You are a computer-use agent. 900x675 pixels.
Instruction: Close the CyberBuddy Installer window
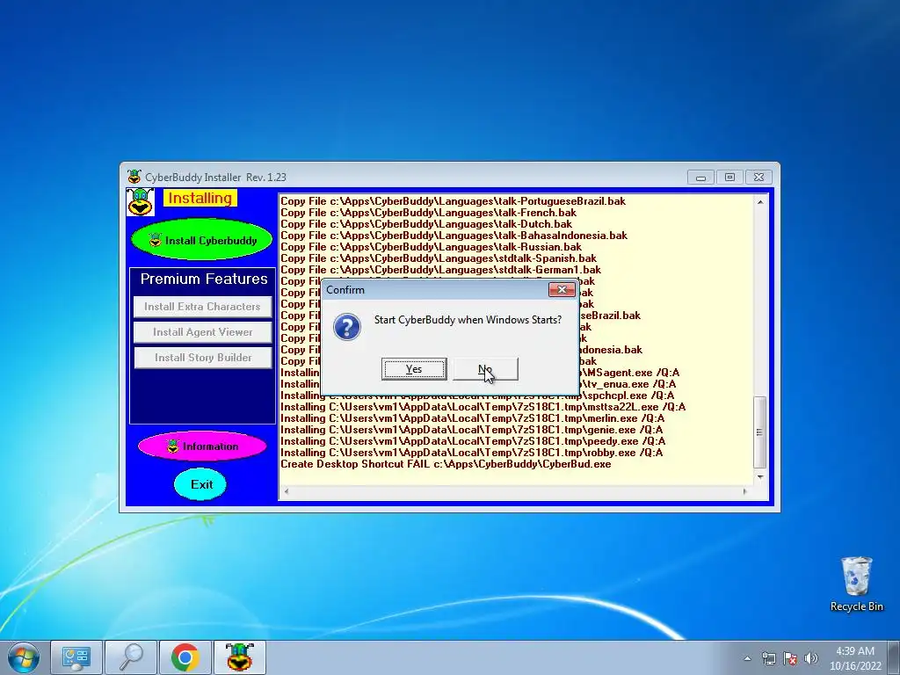[758, 178]
